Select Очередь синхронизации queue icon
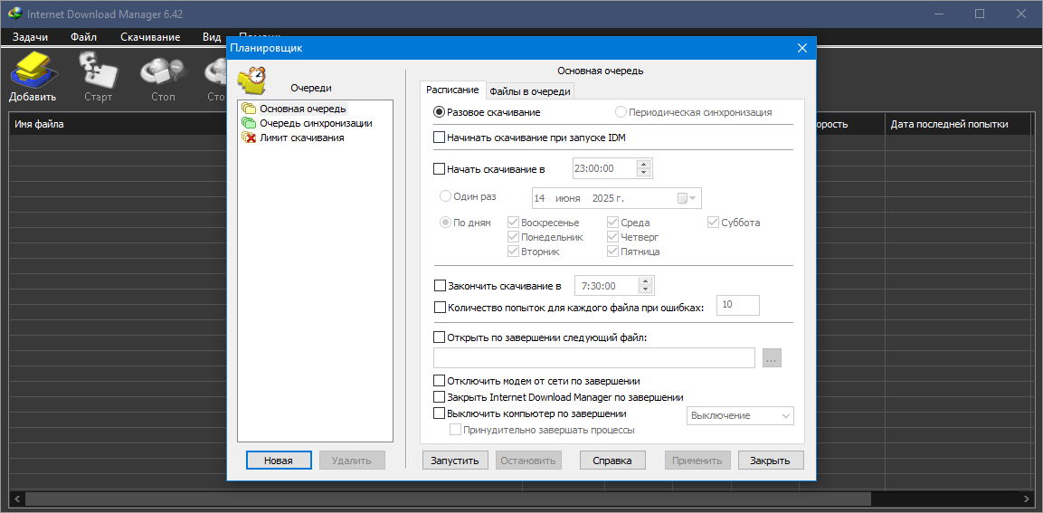 click(x=250, y=123)
